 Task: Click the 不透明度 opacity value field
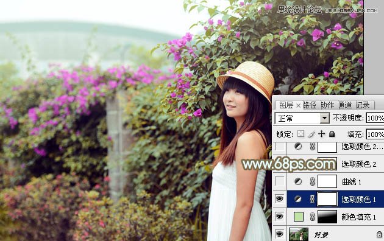click(x=375, y=118)
